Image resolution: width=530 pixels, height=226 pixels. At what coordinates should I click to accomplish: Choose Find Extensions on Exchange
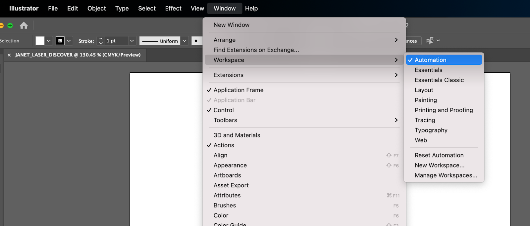click(304, 50)
